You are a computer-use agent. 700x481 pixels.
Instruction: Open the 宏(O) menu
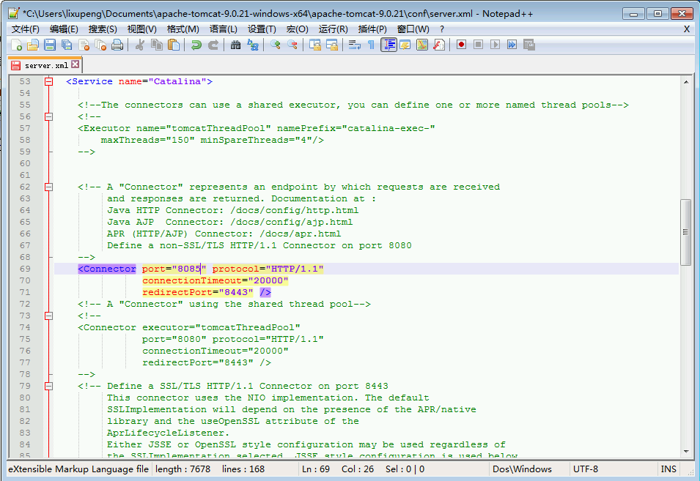tap(298, 29)
